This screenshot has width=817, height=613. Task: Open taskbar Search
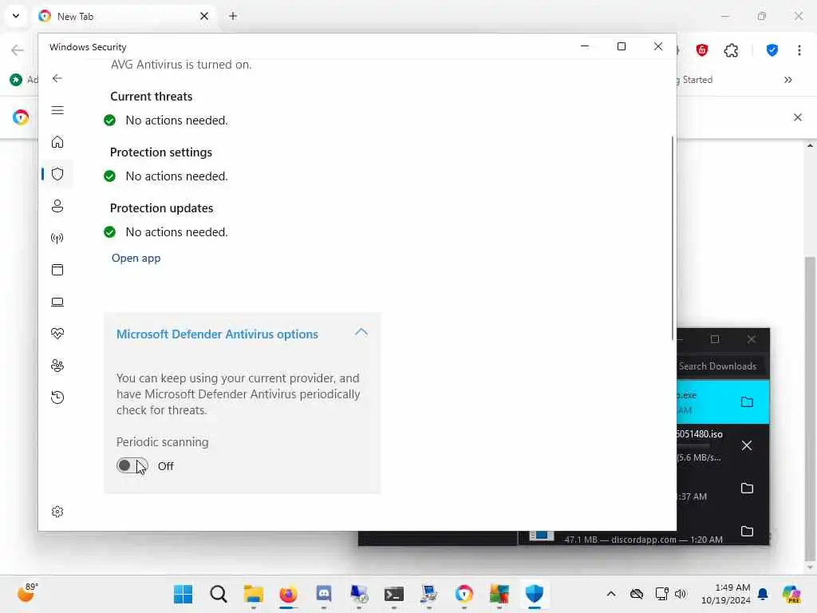coord(219,594)
